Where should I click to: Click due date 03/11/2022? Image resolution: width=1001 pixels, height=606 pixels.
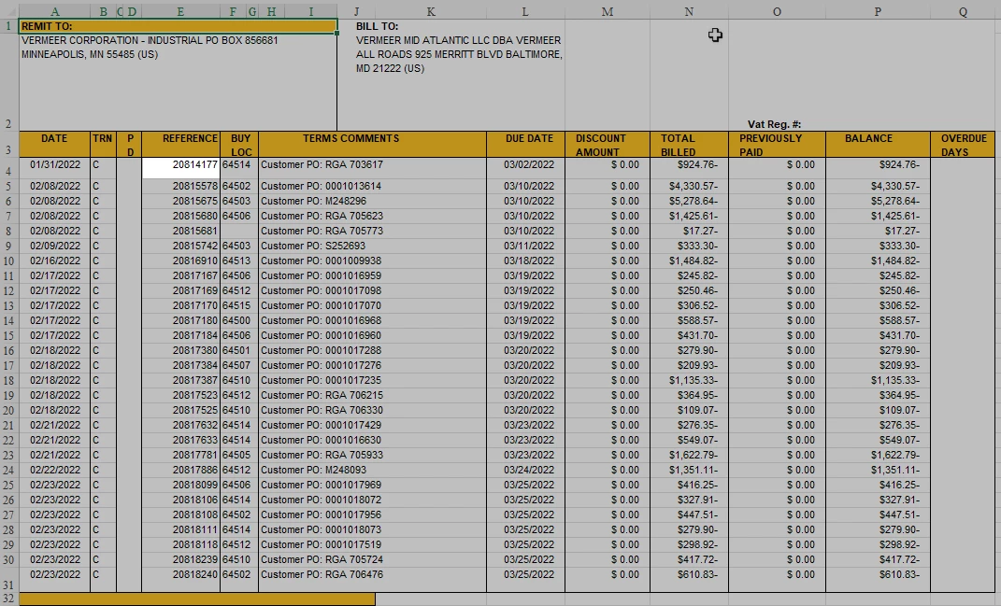pyautogui.click(x=525, y=246)
